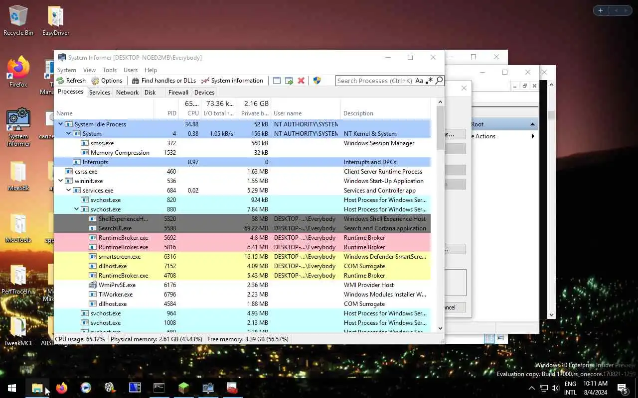Focus the Search Processes input field

(375, 81)
